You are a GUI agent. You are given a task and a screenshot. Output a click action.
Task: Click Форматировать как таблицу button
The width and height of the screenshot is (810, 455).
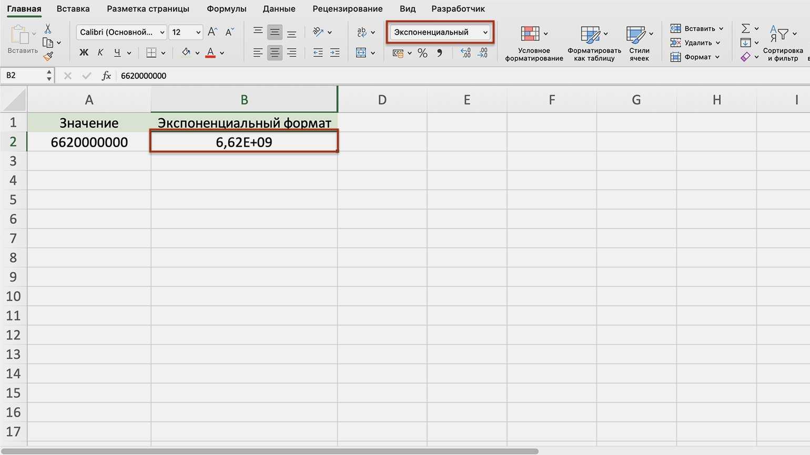click(594, 43)
